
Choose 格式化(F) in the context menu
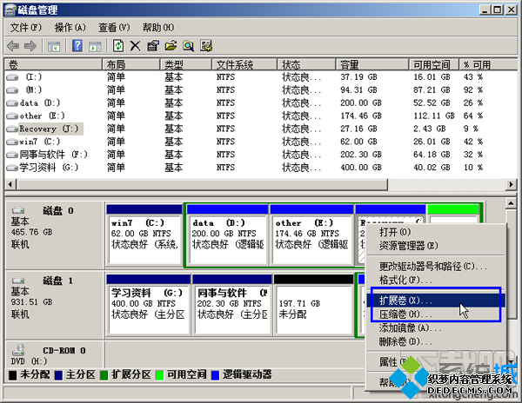(x=405, y=280)
